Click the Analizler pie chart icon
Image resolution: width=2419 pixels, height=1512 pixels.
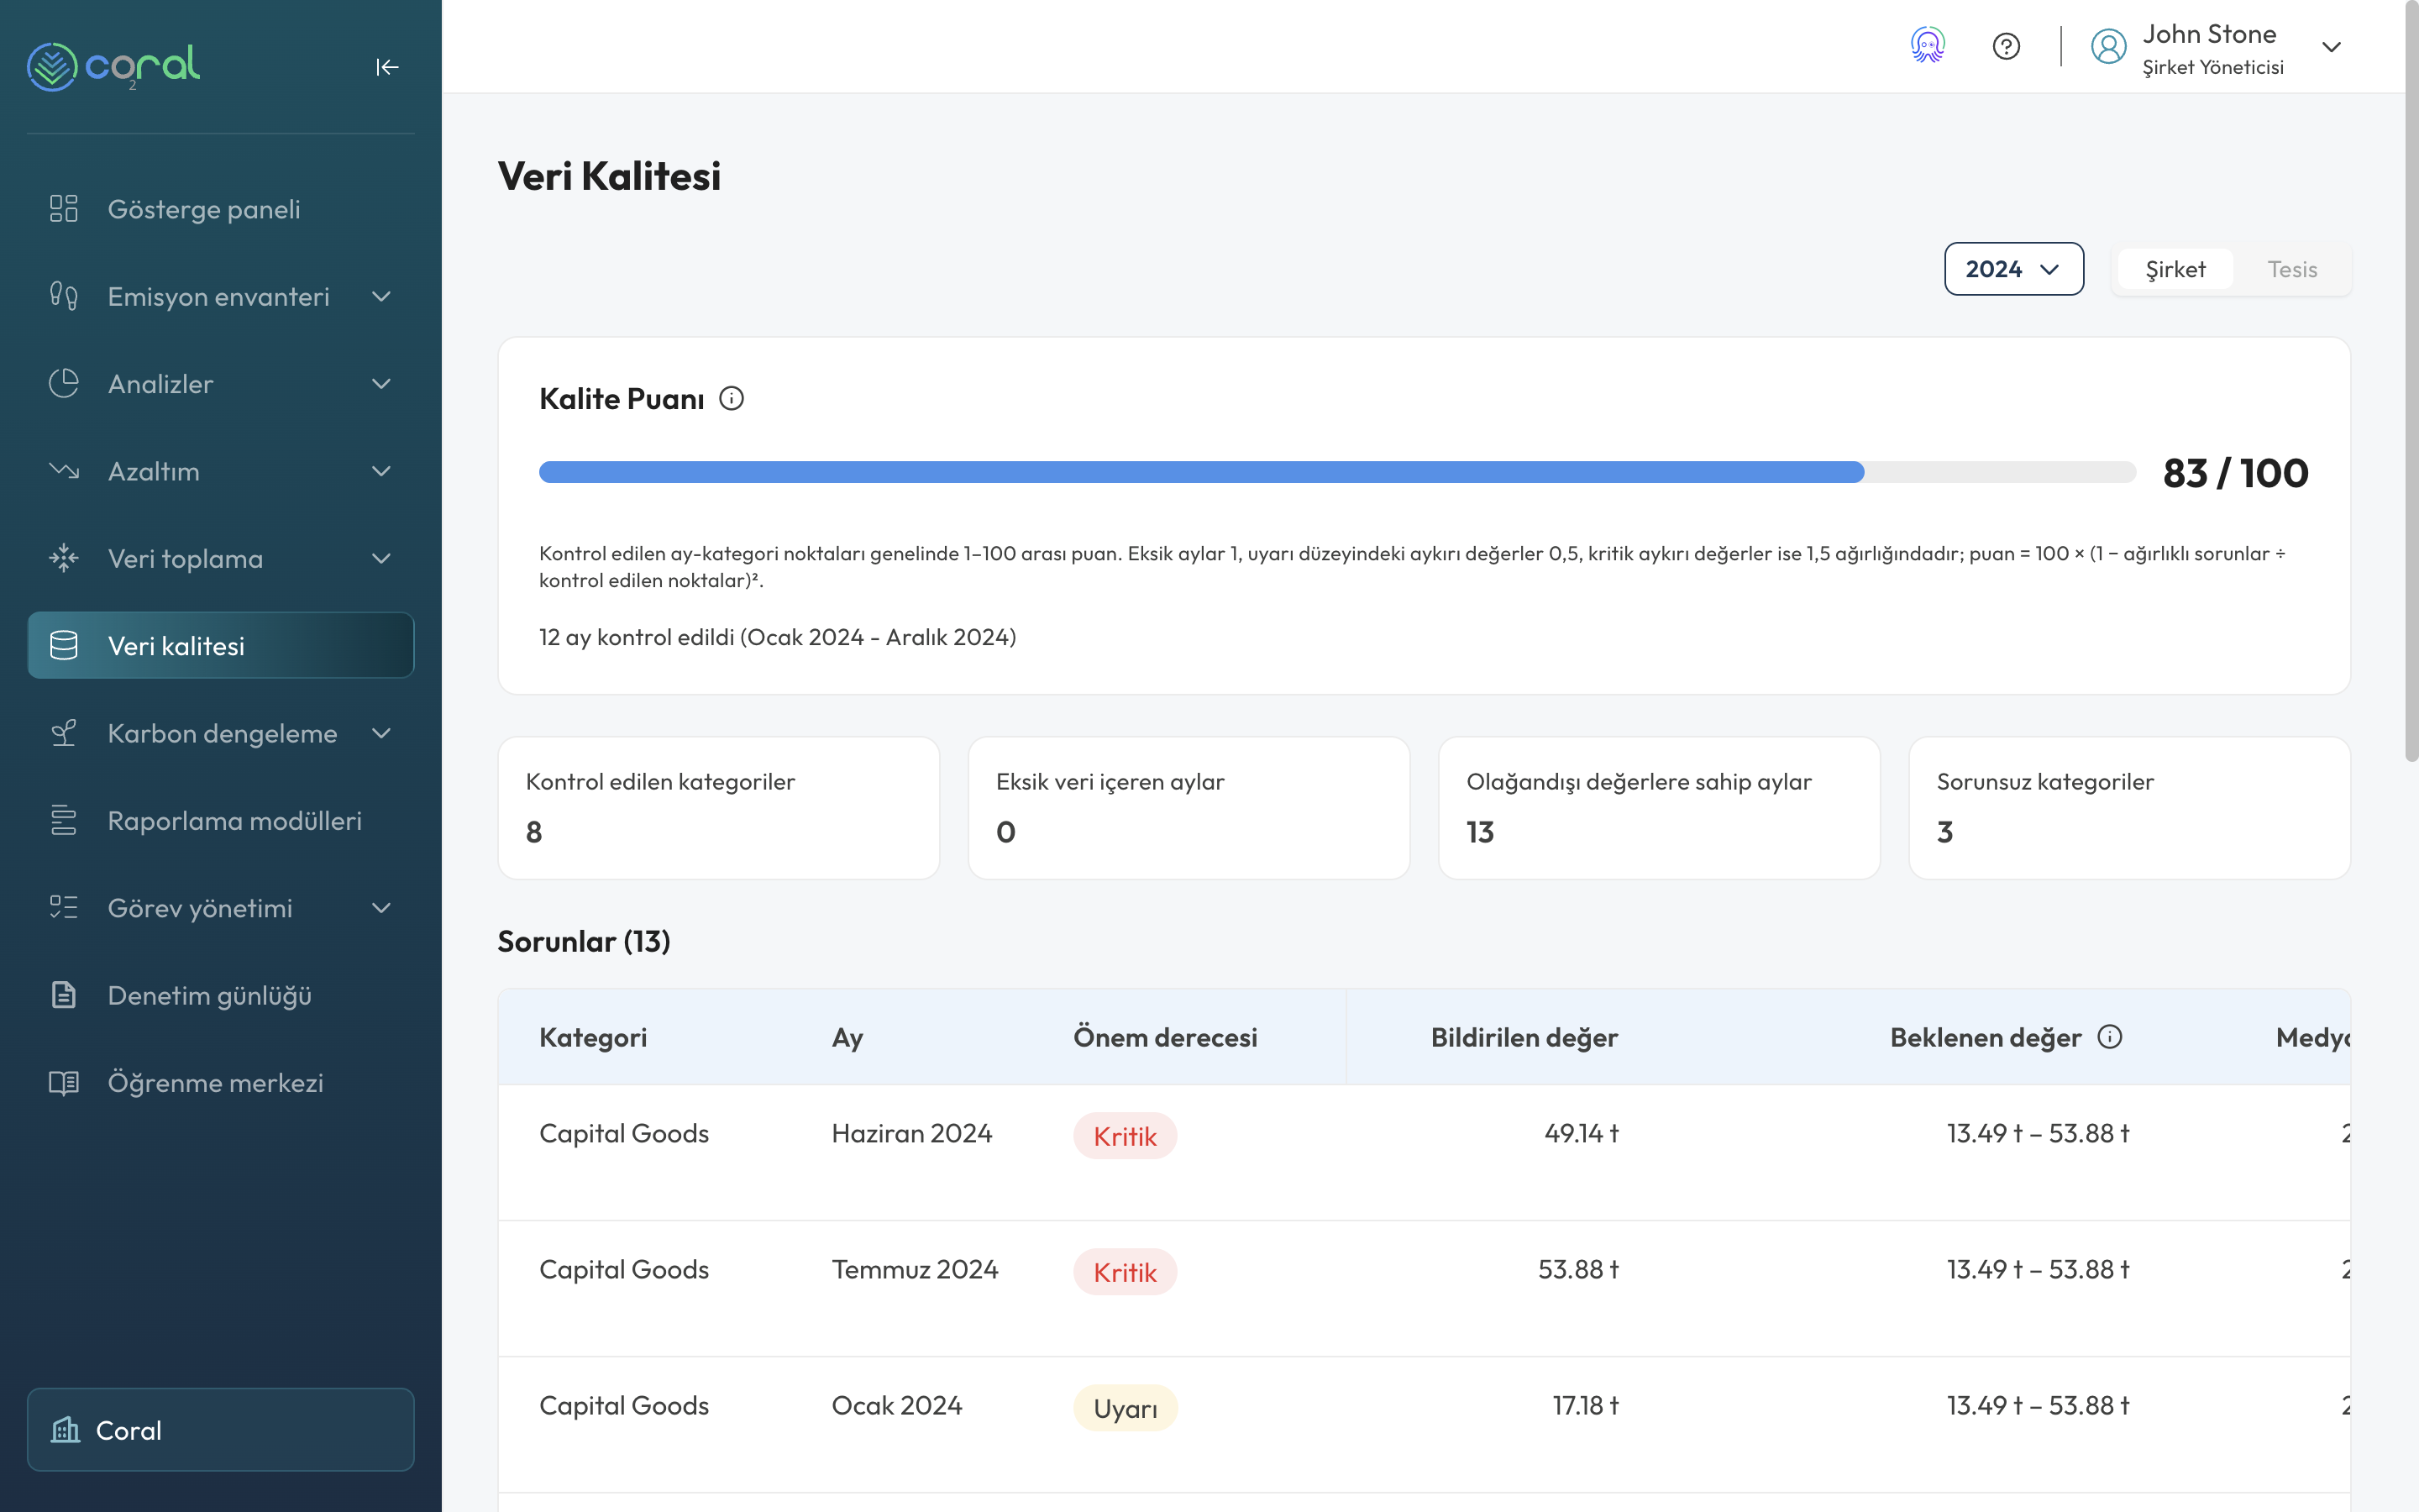(x=64, y=384)
